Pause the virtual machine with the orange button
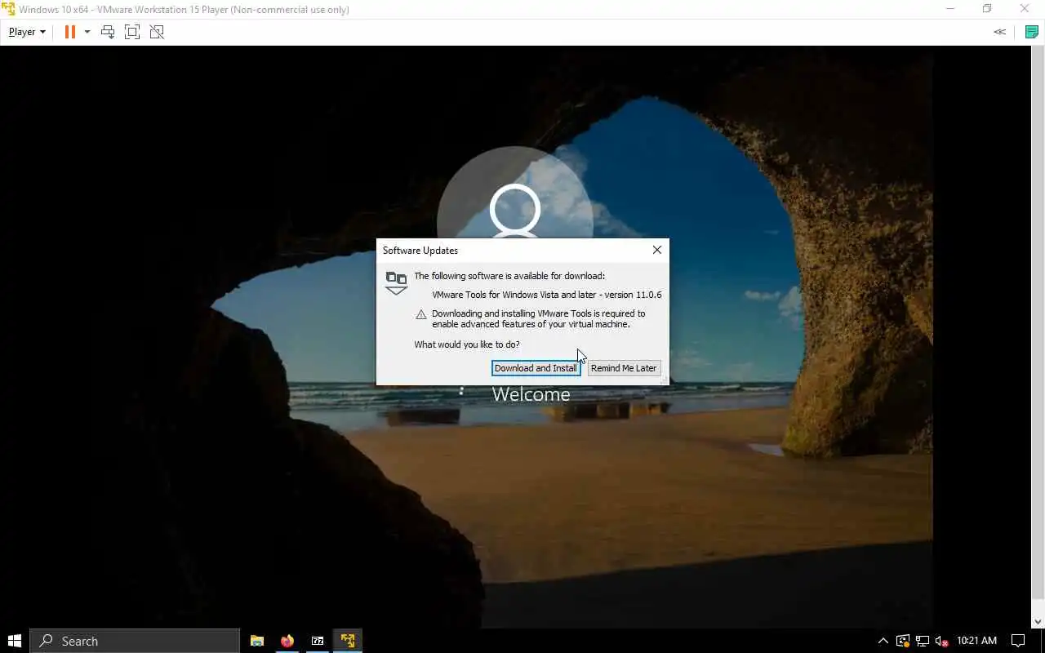 (x=70, y=32)
